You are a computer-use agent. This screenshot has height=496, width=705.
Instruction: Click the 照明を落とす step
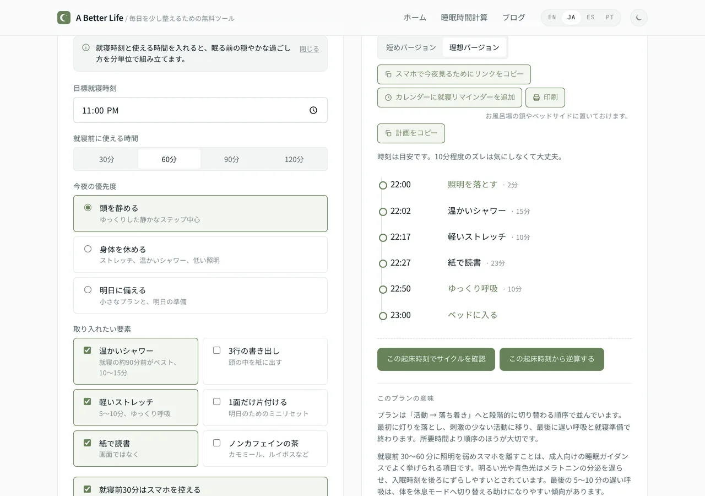(473, 185)
